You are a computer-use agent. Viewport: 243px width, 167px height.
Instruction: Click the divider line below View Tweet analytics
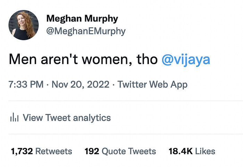click(x=121, y=134)
